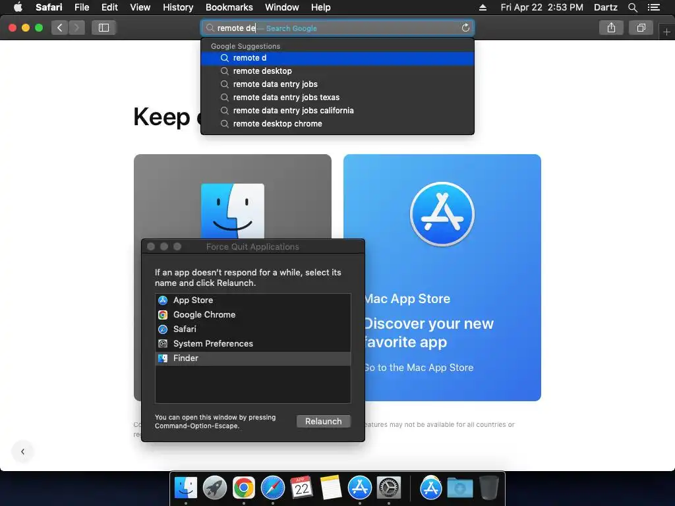
Task: Click the date and time in the menu bar
Action: 542,7
